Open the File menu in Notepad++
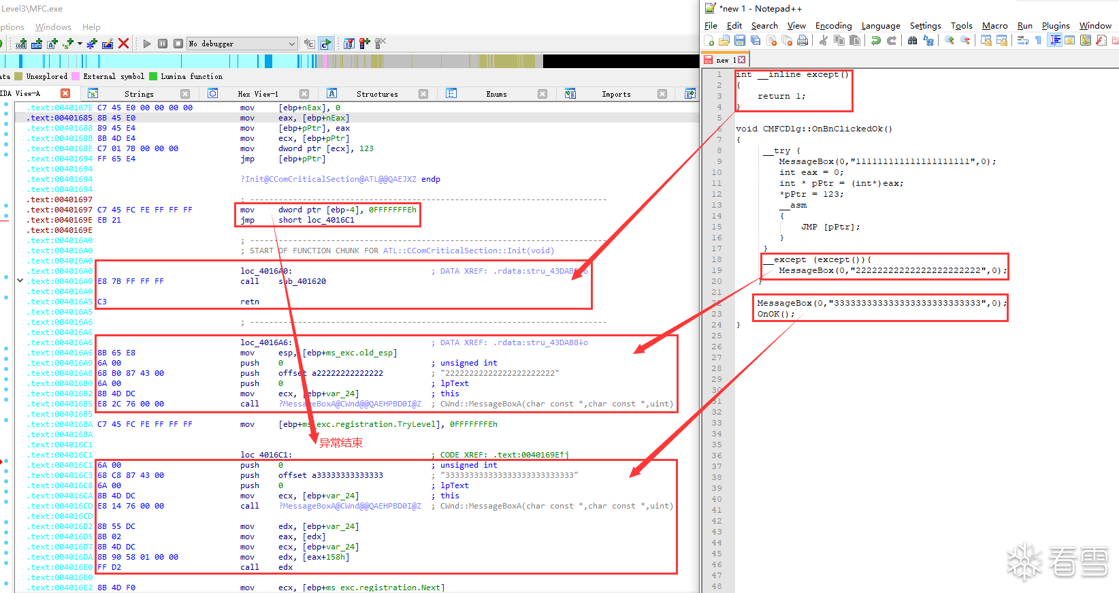Image resolution: width=1119 pixels, height=593 pixels. [711, 26]
